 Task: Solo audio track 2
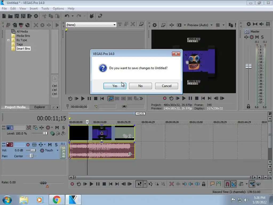click(x=56, y=145)
